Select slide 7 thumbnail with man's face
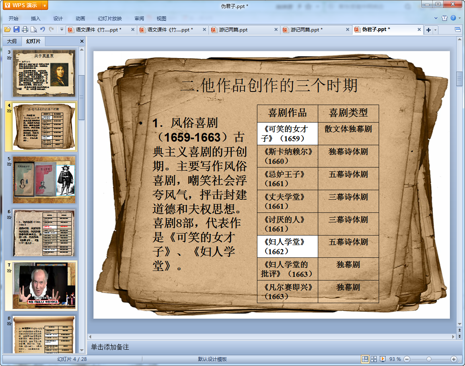 click(44, 286)
